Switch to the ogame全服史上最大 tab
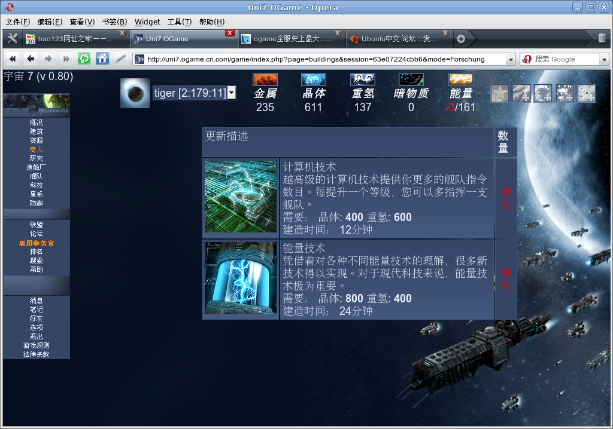Screen dimensions: 613x429 click(292, 39)
